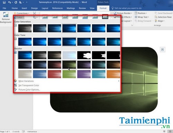This screenshot has width=173, height=133.
Task: Click the Compress Pictures icon
Action: (35, 13)
